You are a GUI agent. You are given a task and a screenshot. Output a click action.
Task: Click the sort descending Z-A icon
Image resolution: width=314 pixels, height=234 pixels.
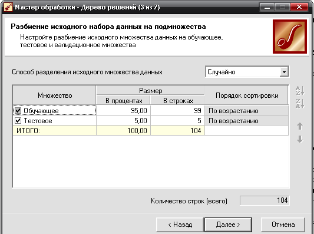coord(300,104)
